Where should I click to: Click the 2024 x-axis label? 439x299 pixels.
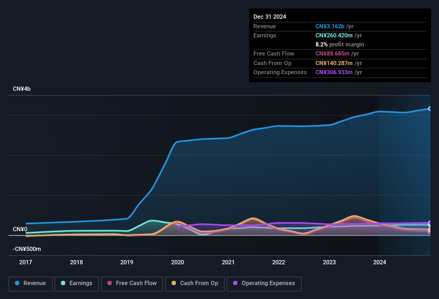click(380, 262)
